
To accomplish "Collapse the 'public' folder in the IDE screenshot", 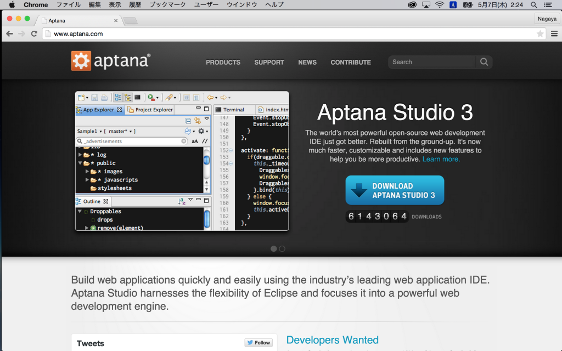I will [x=80, y=163].
